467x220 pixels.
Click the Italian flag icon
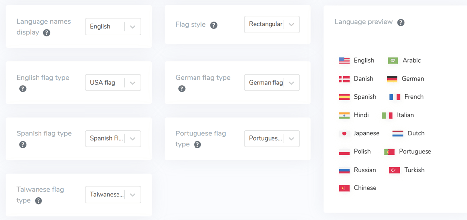pos(387,115)
